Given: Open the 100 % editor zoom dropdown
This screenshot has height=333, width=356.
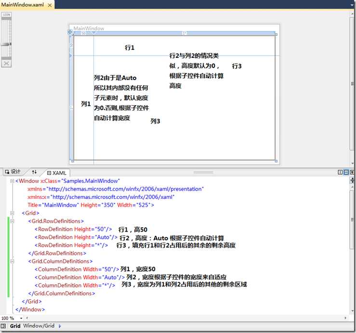Looking at the screenshot, I should (x=21, y=318).
